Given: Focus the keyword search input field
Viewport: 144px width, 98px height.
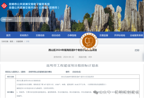Looking at the screenshot, I should pos(25,19).
